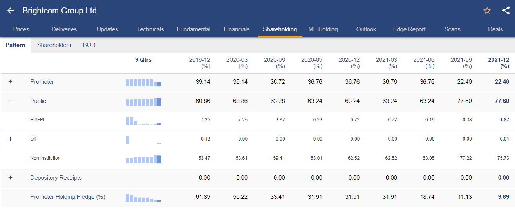This screenshot has width=515, height=209.
Task: Click the DII sparkline chart
Action: [x=143, y=140]
